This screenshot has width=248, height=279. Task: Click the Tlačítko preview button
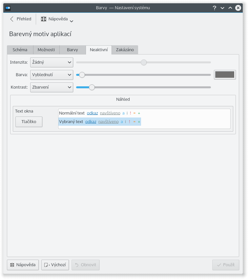coord(29,122)
